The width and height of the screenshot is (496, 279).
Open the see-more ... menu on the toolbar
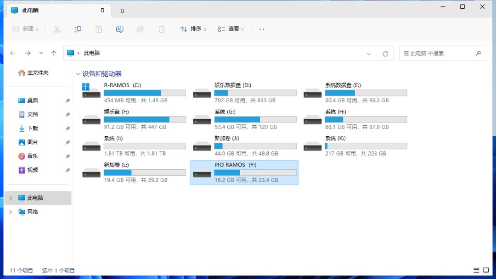click(x=261, y=29)
